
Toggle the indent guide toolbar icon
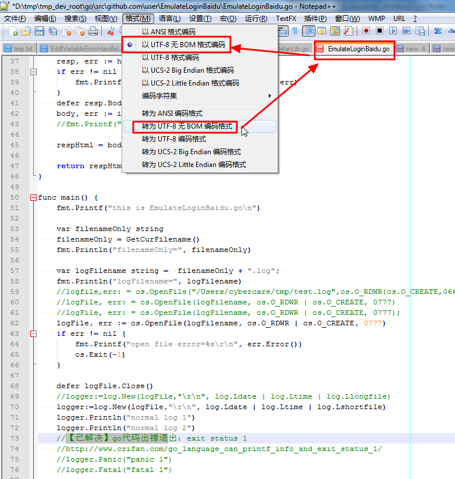(x=309, y=31)
